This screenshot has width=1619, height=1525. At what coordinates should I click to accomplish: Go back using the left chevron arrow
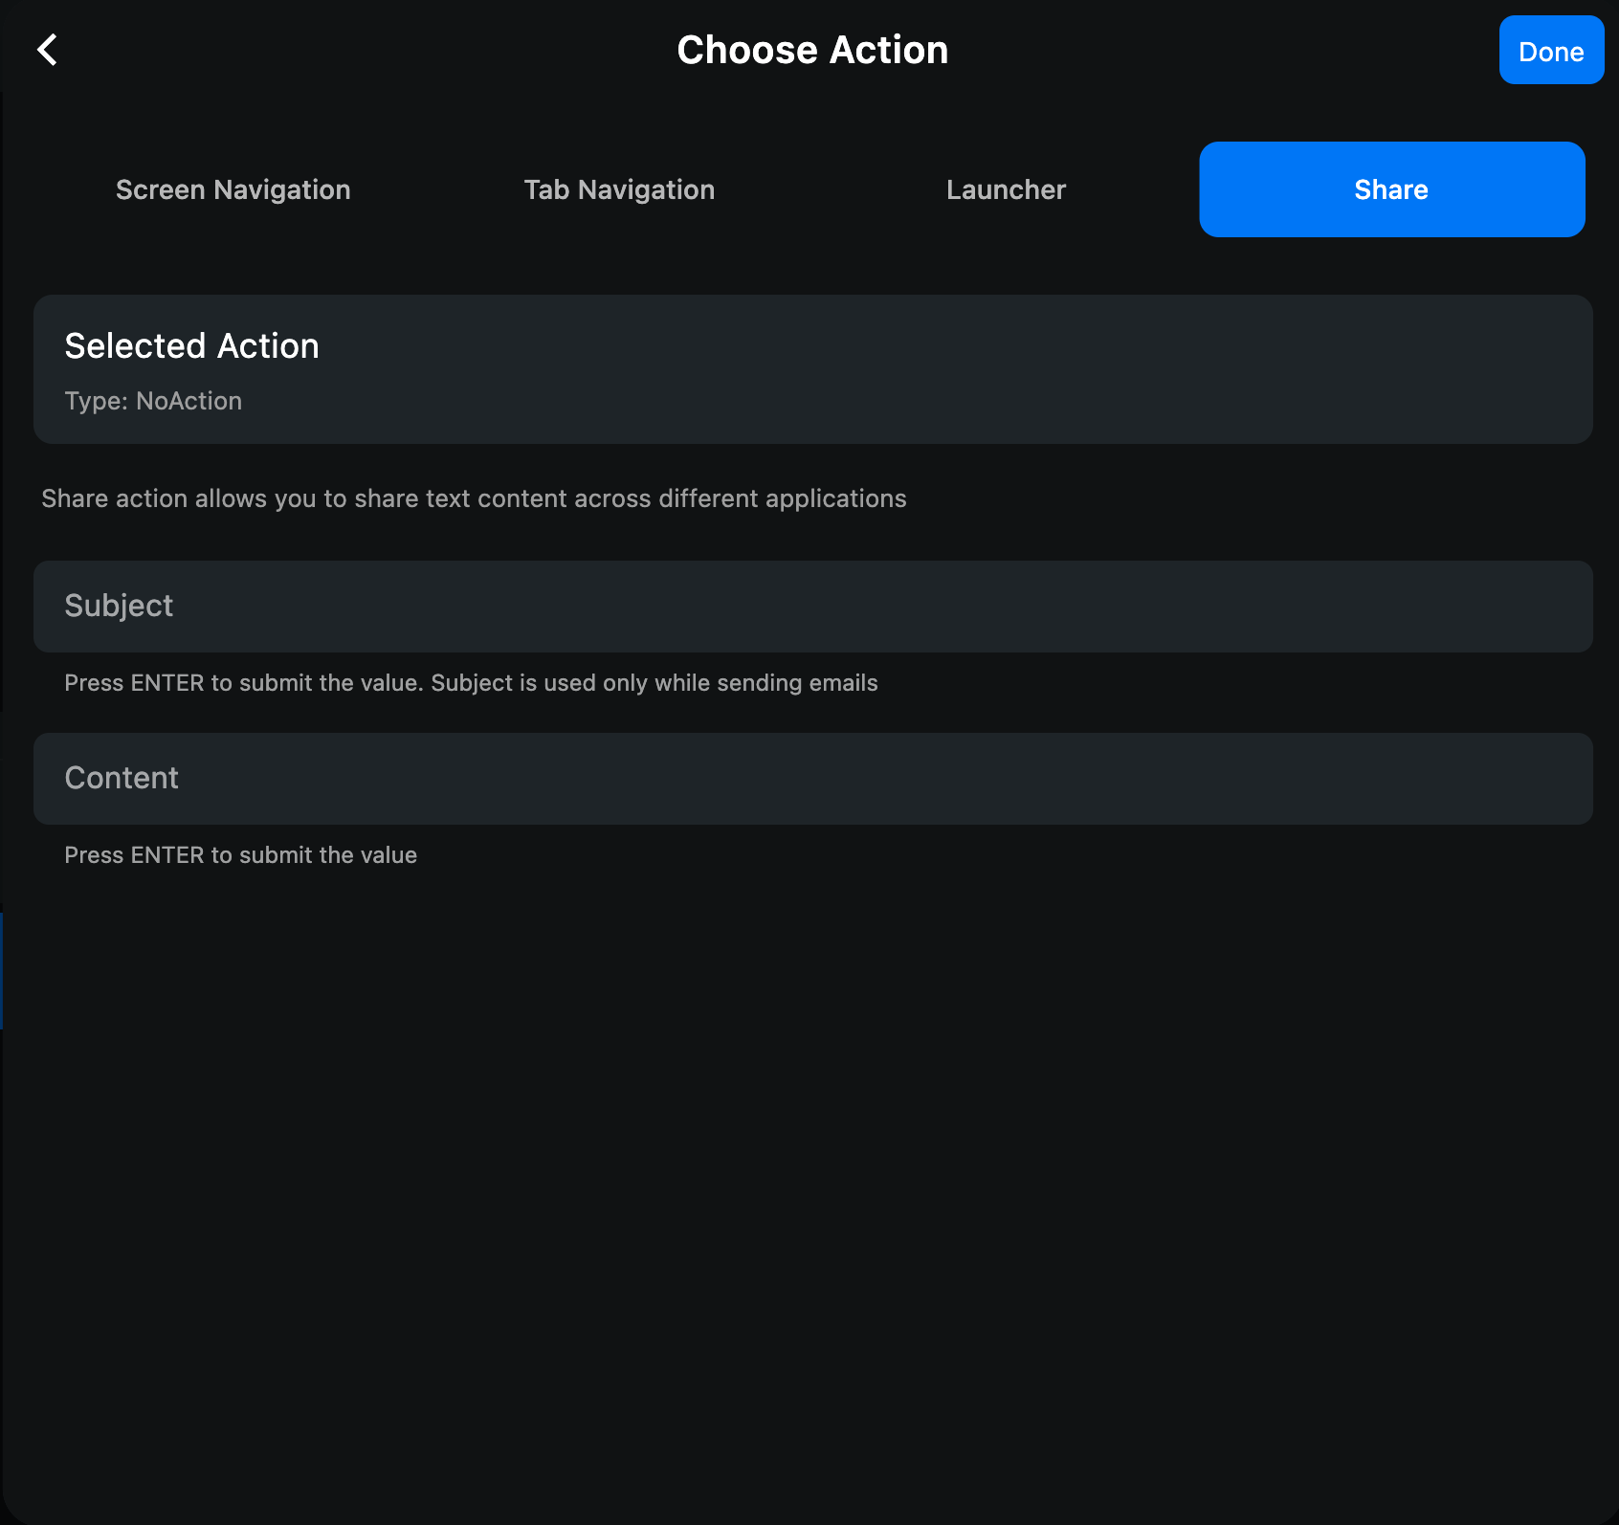tap(47, 50)
